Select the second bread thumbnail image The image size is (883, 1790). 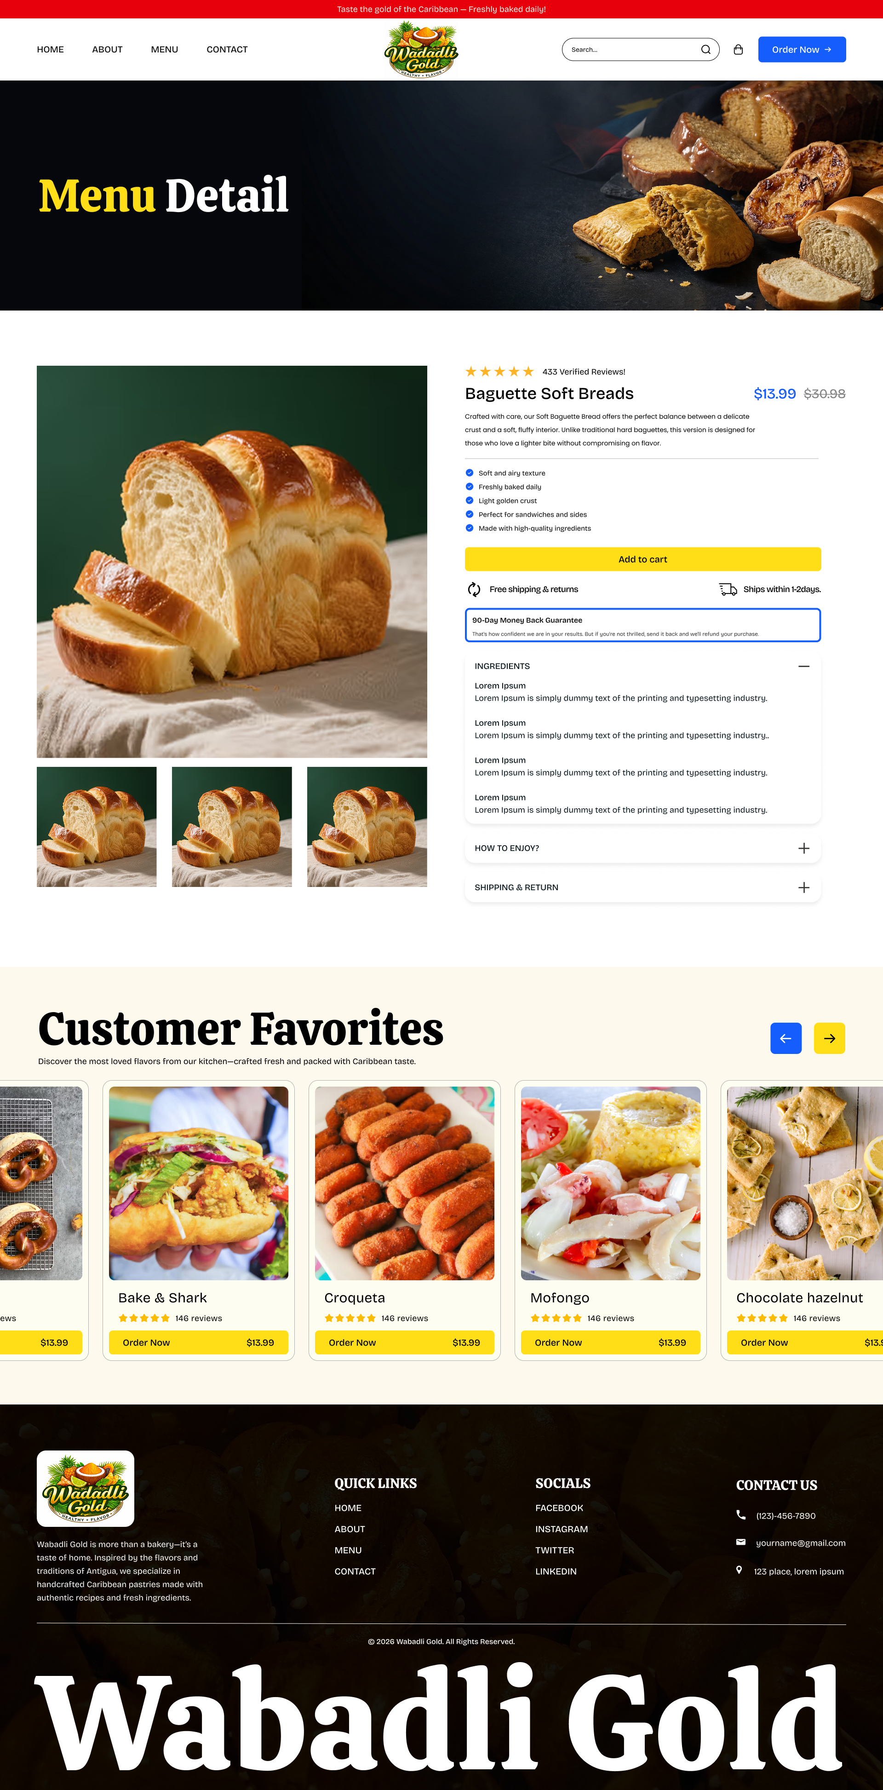(232, 827)
